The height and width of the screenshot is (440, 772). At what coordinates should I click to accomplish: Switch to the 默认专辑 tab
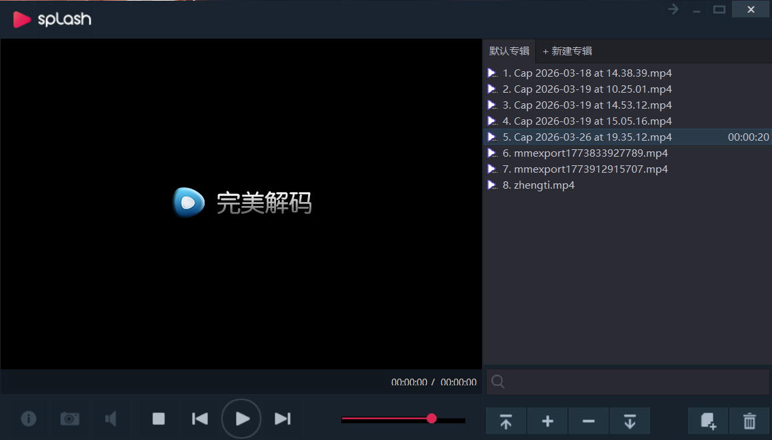click(509, 51)
